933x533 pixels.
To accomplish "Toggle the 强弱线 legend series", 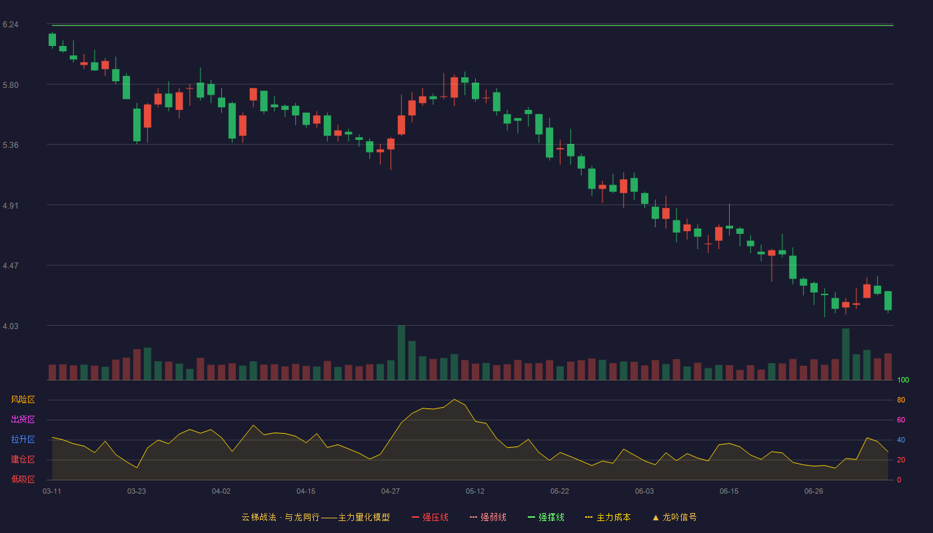I will pos(488,517).
